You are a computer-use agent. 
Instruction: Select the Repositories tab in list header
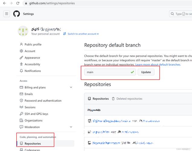[98, 99]
